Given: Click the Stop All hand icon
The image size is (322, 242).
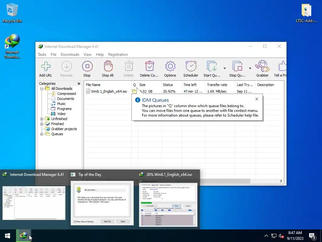Looking at the screenshot, I should click(x=108, y=69).
